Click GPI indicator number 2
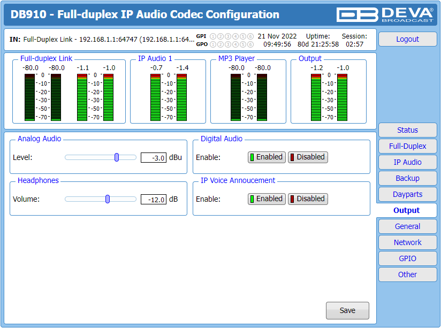This screenshot has height=328, width=441. tap(221, 36)
